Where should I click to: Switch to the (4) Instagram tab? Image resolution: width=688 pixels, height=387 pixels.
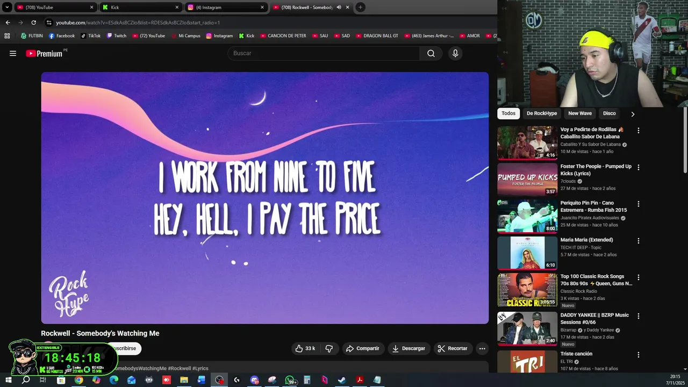pos(226,8)
